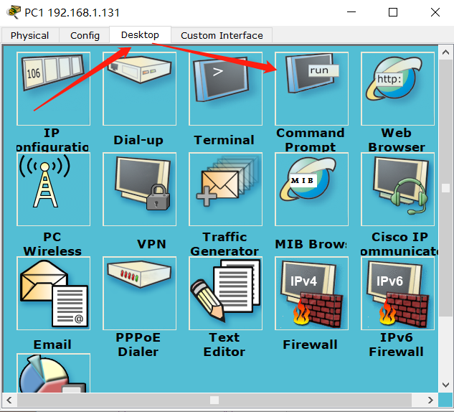The image size is (454, 412).
Task: Launch the Text Editor
Action: (x=225, y=294)
